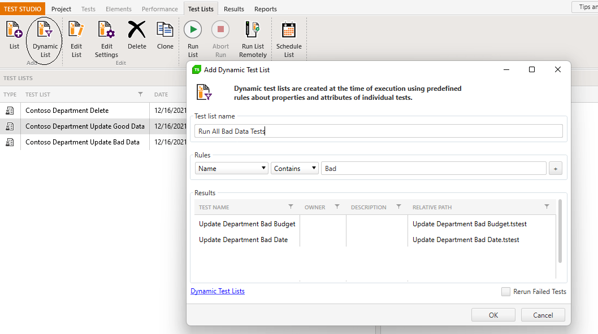Maximize the Add Dynamic Test List dialog
Screen dimensions: 598x334
pyautogui.click(x=532, y=69)
